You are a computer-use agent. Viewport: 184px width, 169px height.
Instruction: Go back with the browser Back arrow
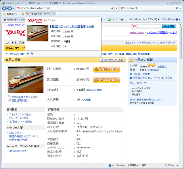(4, 8)
